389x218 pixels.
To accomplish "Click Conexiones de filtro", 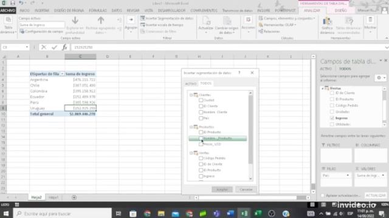I will [x=158, y=31].
